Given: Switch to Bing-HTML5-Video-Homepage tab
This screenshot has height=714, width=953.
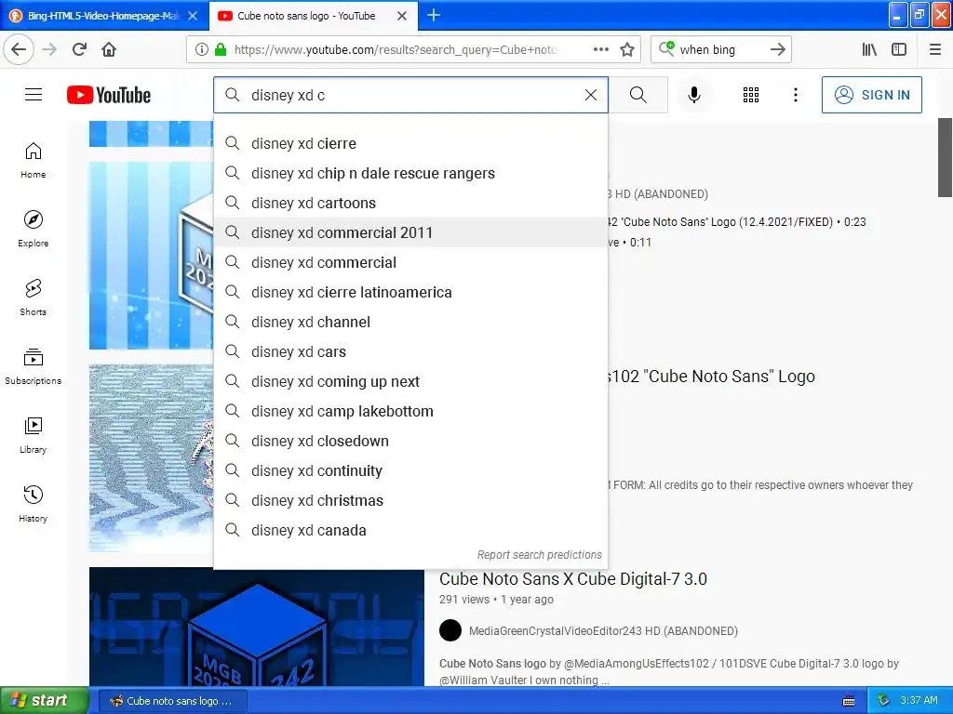Looking at the screenshot, I should point(104,15).
